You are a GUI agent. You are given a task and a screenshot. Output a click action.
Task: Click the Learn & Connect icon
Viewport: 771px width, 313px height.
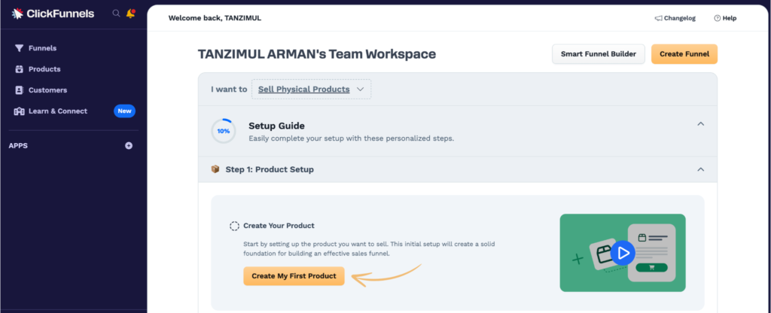tap(19, 111)
